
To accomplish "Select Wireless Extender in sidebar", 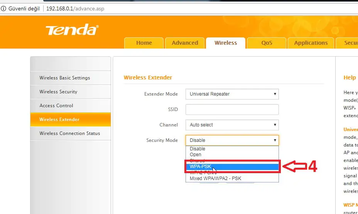I will click(x=71, y=119).
